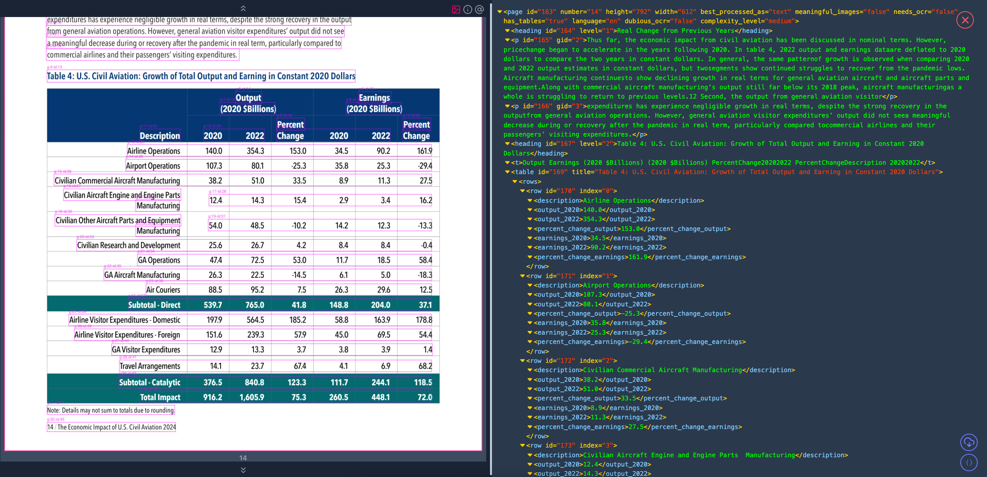Collapse the heading id 167 node
This screenshot has height=477, width=987.
click(507, 144)
